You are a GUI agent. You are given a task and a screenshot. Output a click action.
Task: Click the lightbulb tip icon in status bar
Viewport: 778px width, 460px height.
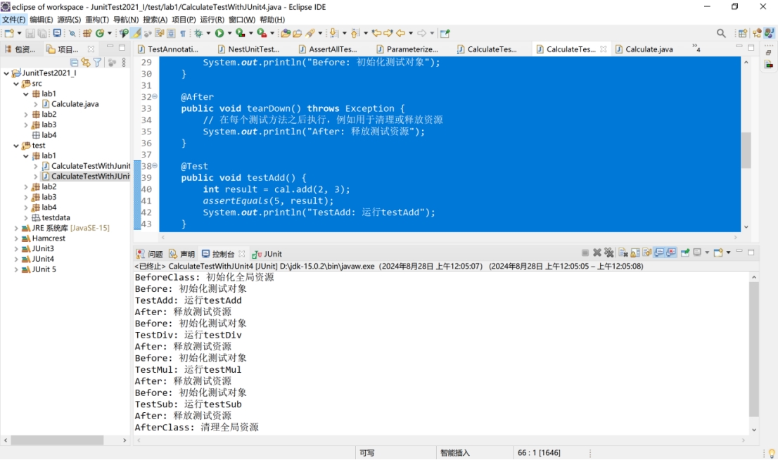[x=772, y=453]
